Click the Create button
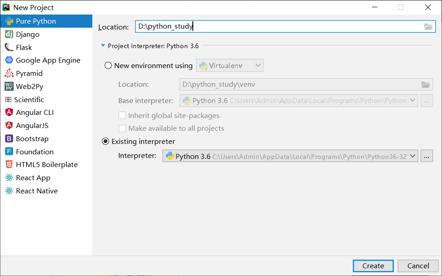Screen dimensions: 442x276 (x=373, y=266)
